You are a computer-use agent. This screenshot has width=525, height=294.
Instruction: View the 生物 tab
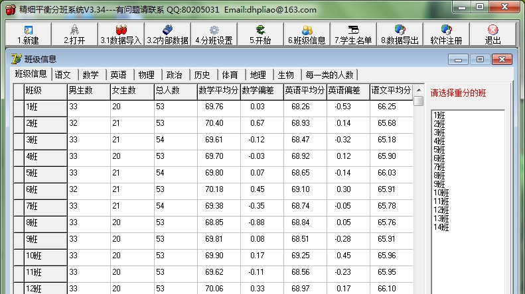tap(286, 75)
